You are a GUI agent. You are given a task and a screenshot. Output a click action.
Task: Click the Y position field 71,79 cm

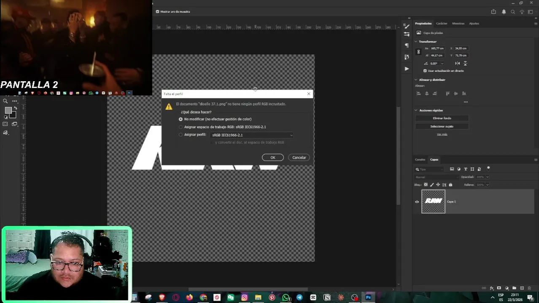pos(461,56)
